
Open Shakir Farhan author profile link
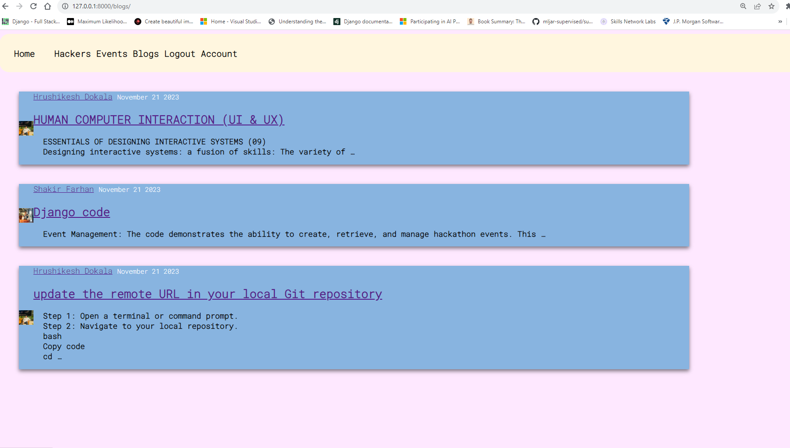pos(63,189)
